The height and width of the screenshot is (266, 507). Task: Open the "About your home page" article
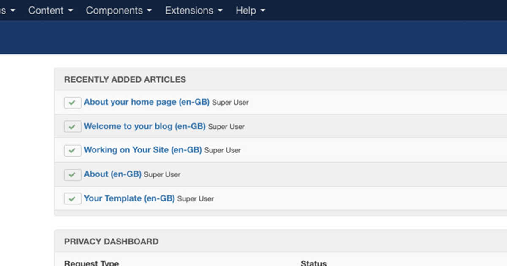click(147, 102)
